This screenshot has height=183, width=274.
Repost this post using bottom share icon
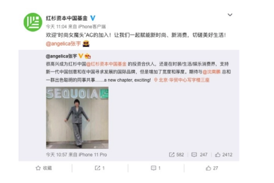coord(100,168)
